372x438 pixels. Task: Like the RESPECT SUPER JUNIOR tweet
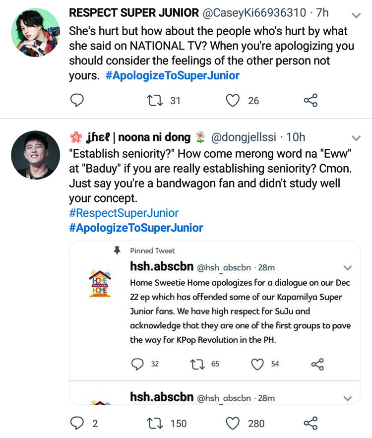pyautogui.click(x=233, y=101)
